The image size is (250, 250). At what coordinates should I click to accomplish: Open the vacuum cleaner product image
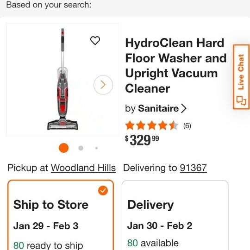pyautogui.click(x=62, y=80)
